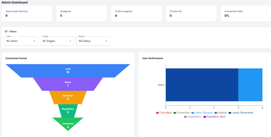Image resolution: width=271 pixels, height=137 pixels.
Task: Select the purple Demo funnel segment
Action: 68,84
